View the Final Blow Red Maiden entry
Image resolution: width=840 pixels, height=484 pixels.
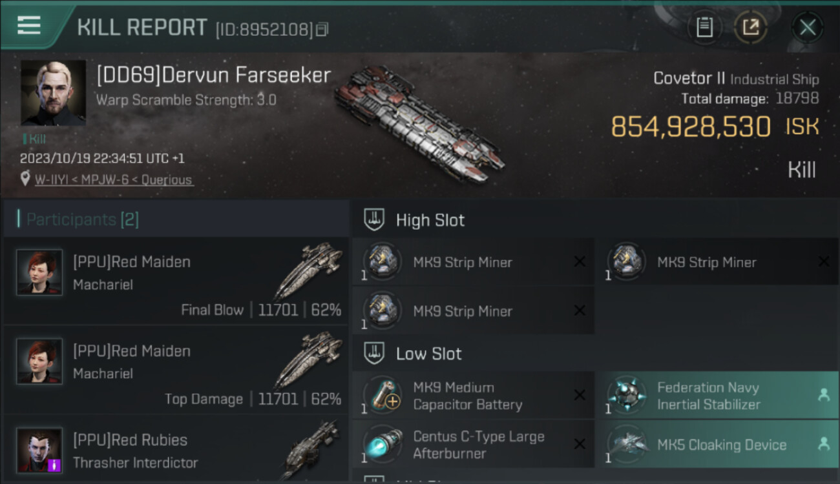click(x=176, y=280)
